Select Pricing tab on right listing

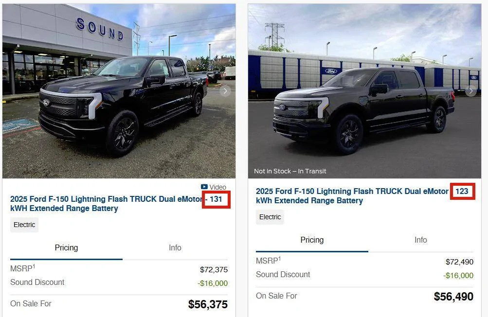click(x=312, y=240)
